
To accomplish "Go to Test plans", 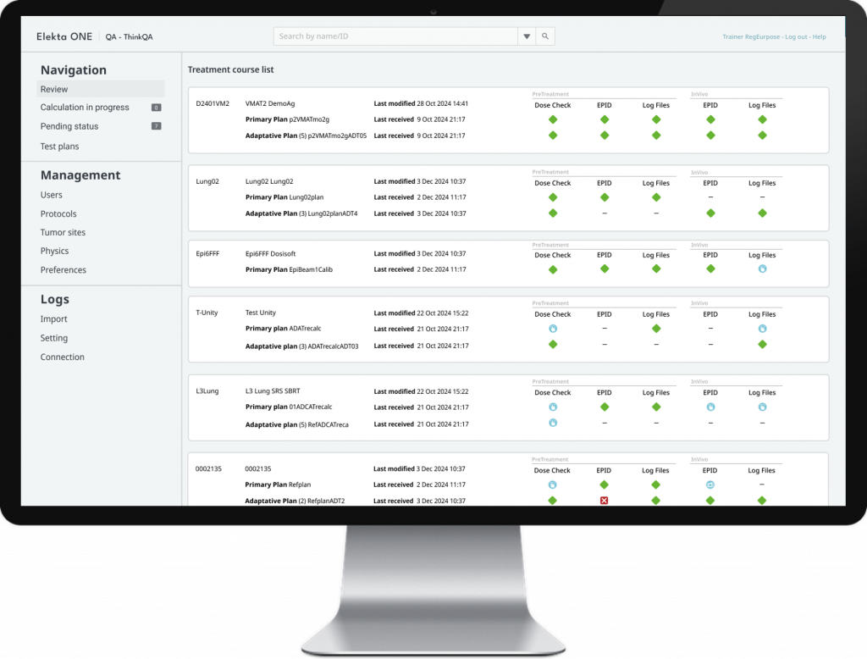I will [x=59, y=147].
